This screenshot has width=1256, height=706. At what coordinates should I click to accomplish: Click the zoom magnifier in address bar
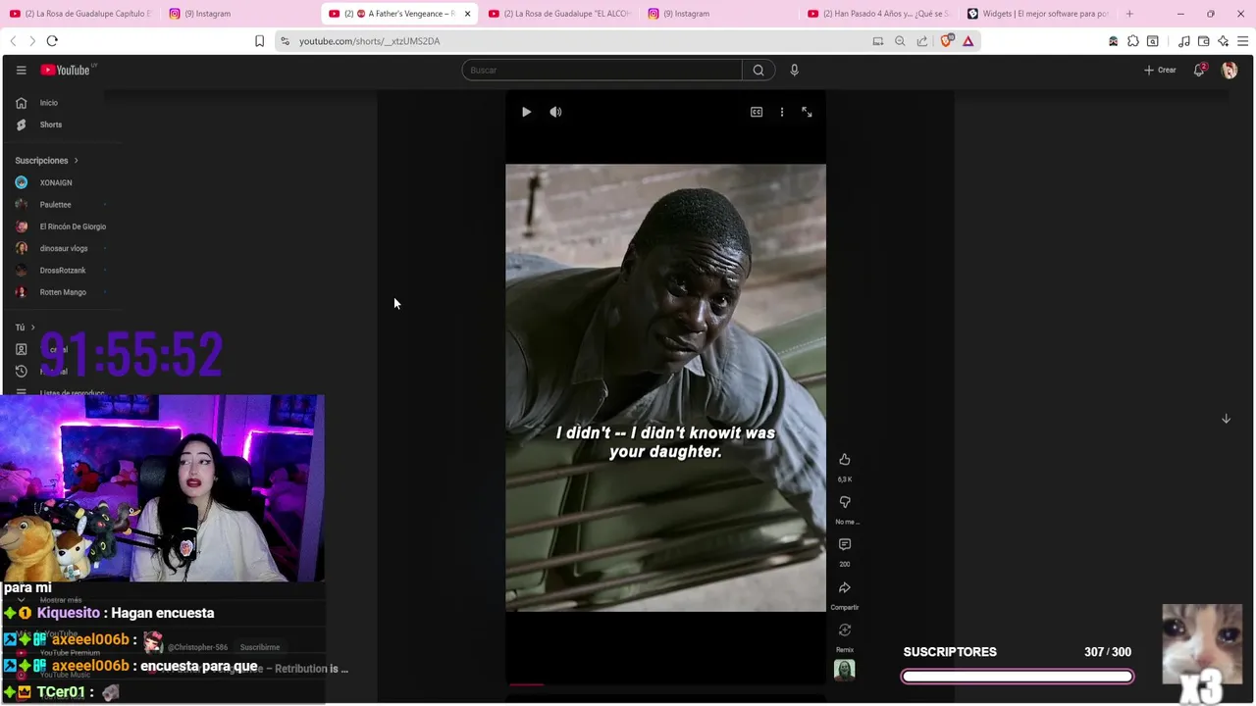coord(900,41)
